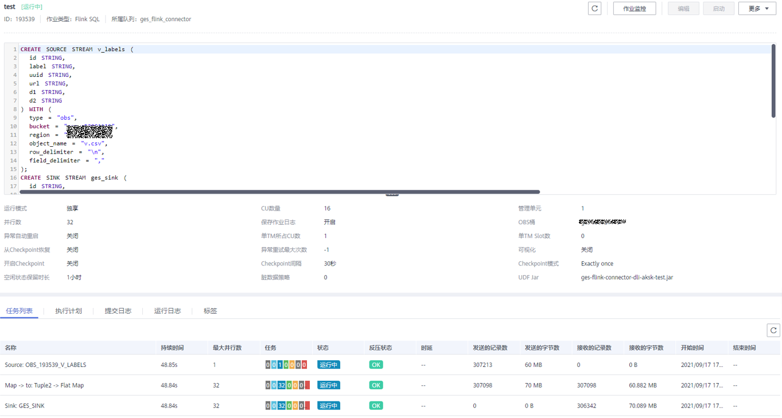Click the 307213 sent records value
The width and height of the screenshot is (782, 418).
[483, 365]
